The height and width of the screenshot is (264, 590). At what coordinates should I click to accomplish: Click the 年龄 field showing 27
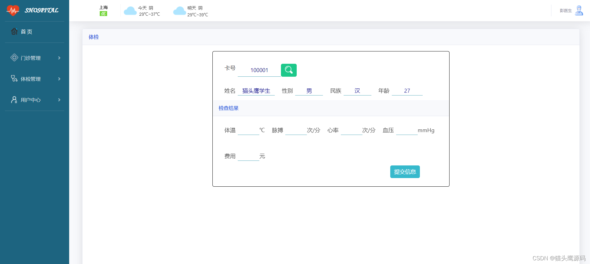407,91
